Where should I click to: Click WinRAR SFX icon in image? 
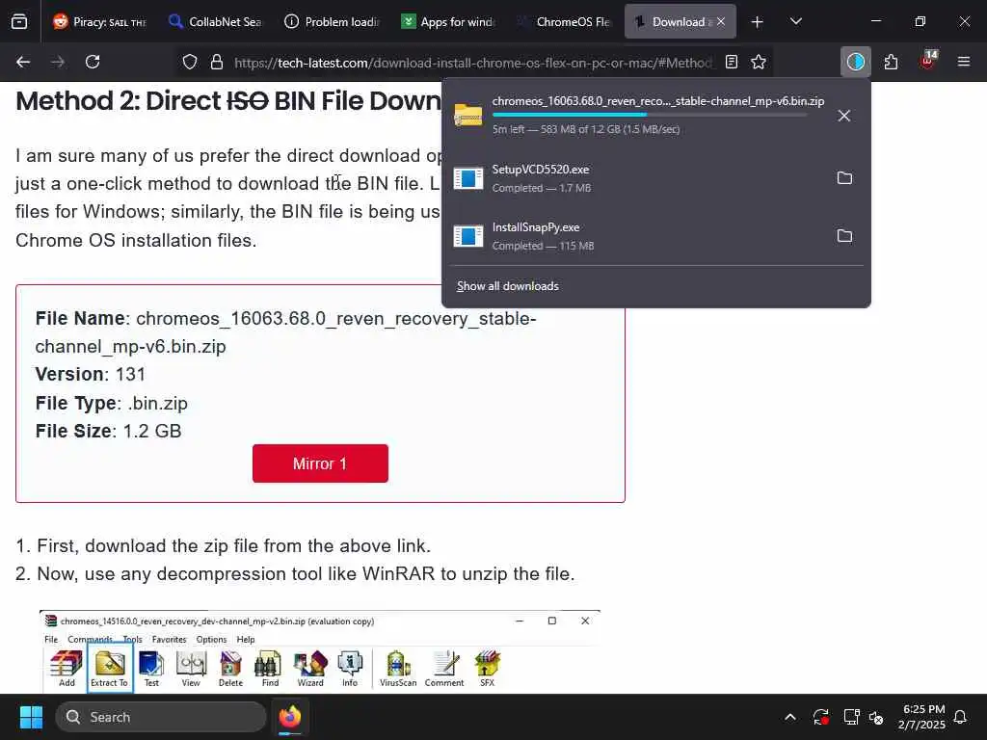pyautogui.click(x=487, y=669)
